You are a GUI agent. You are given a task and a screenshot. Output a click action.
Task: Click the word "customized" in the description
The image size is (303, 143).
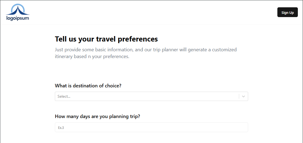(x=224, y=50)
